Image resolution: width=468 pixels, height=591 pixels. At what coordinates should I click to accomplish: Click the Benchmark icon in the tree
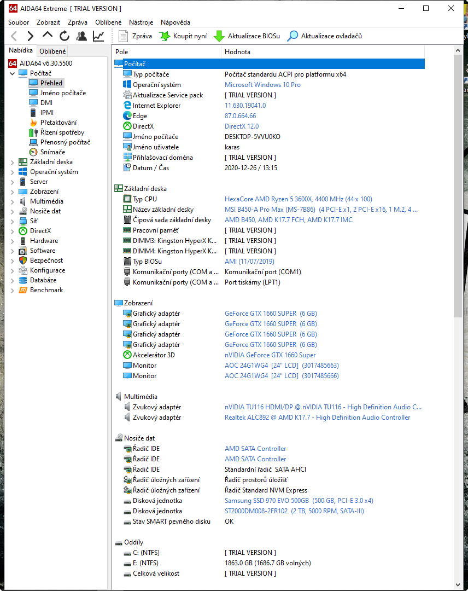23,290
